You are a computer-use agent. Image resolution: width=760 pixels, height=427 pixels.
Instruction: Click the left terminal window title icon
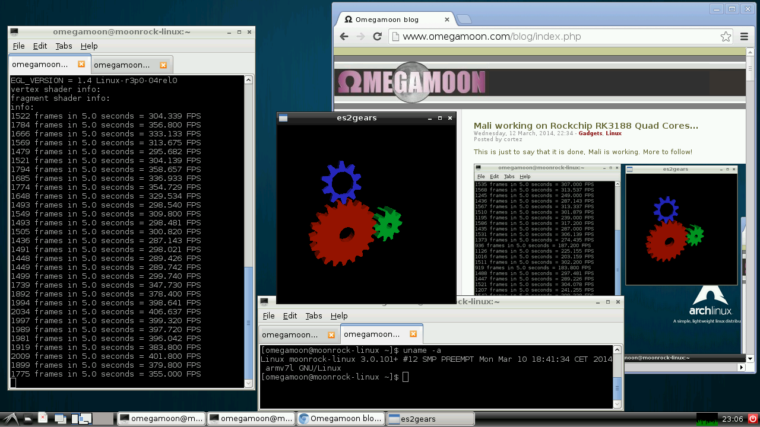[x=14, y=32]
